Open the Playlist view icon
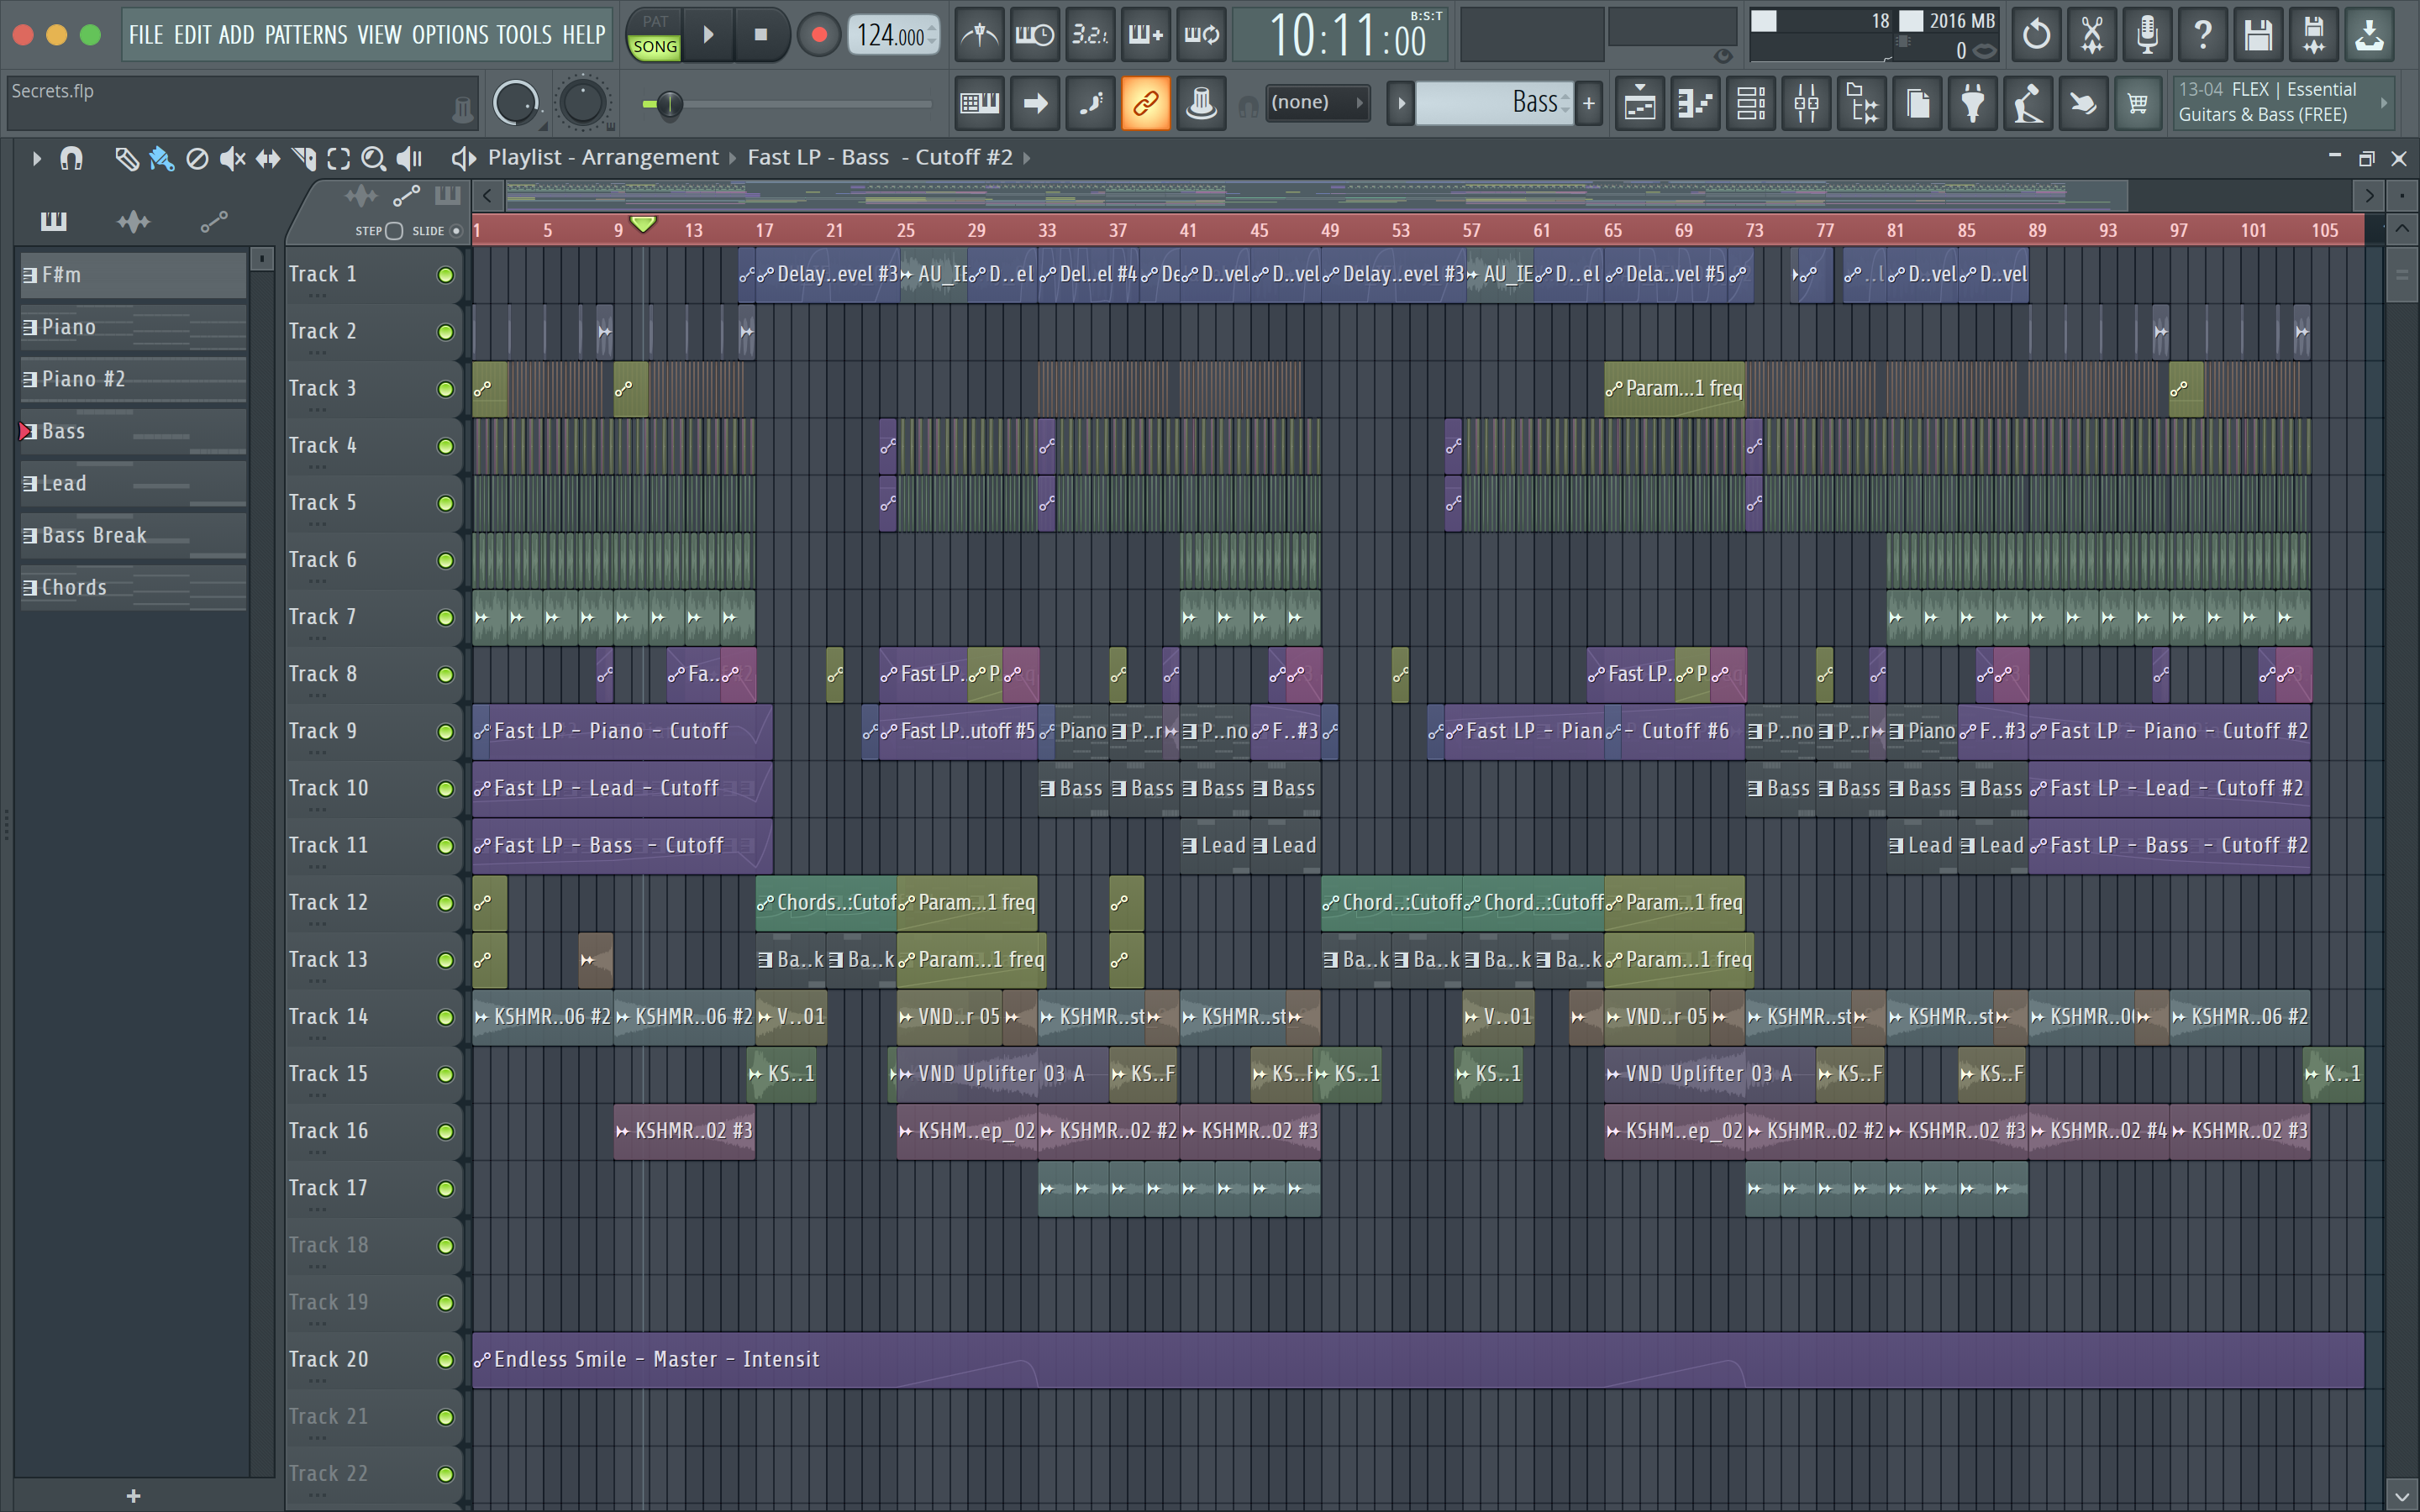The height and width of the screenshot is (1512, 2420). 1640,103
